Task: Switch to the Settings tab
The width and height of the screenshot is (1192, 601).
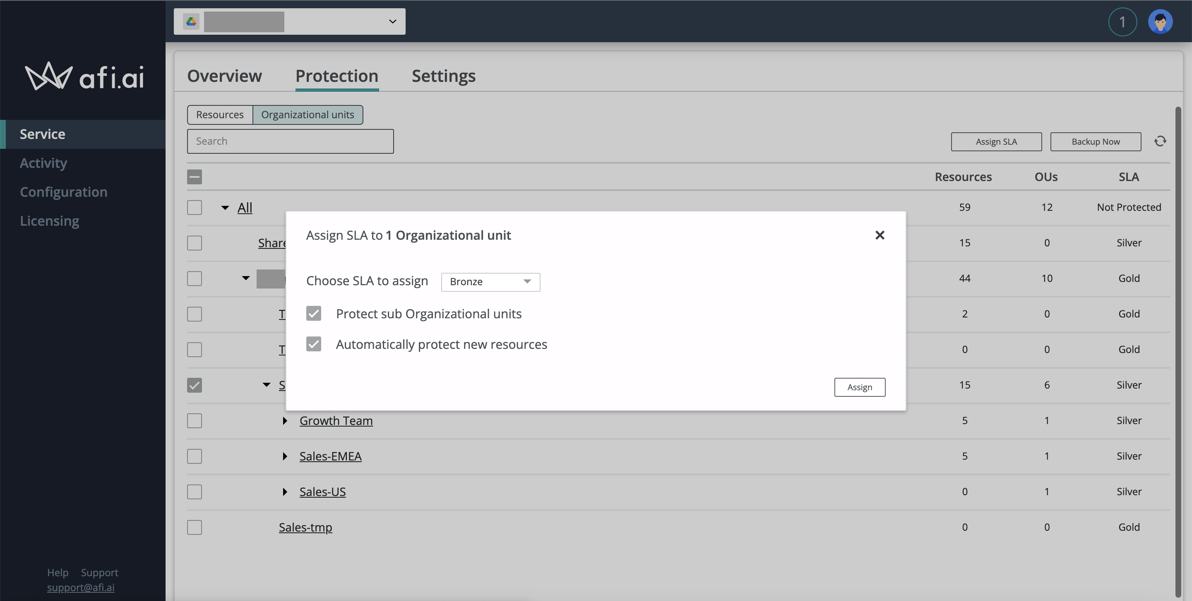Action: point(443,76)
